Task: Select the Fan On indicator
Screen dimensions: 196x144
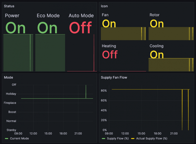Action: coord(109,24)
